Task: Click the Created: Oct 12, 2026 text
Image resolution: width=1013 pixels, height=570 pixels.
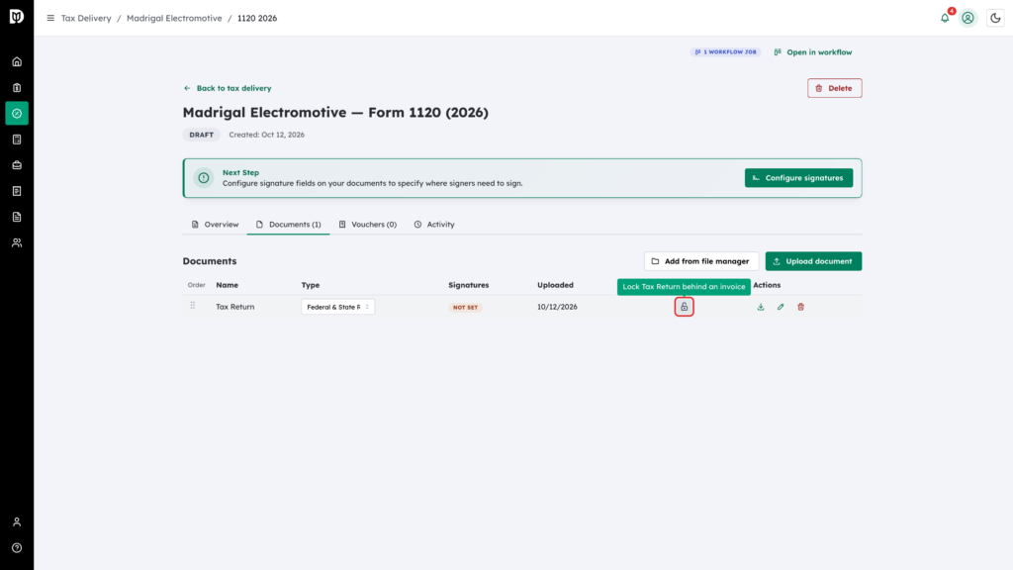Action: tap(267, 135)
